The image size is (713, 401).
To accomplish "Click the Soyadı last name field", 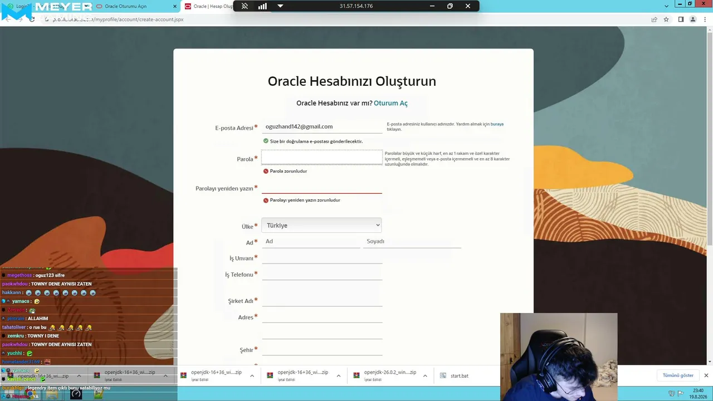I will pos(412,241).
